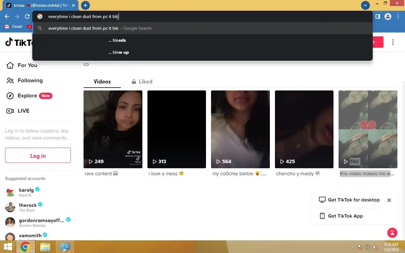
Task: Choose the "bleeds" autocomplete suggestion
Action: click(202, 40)
